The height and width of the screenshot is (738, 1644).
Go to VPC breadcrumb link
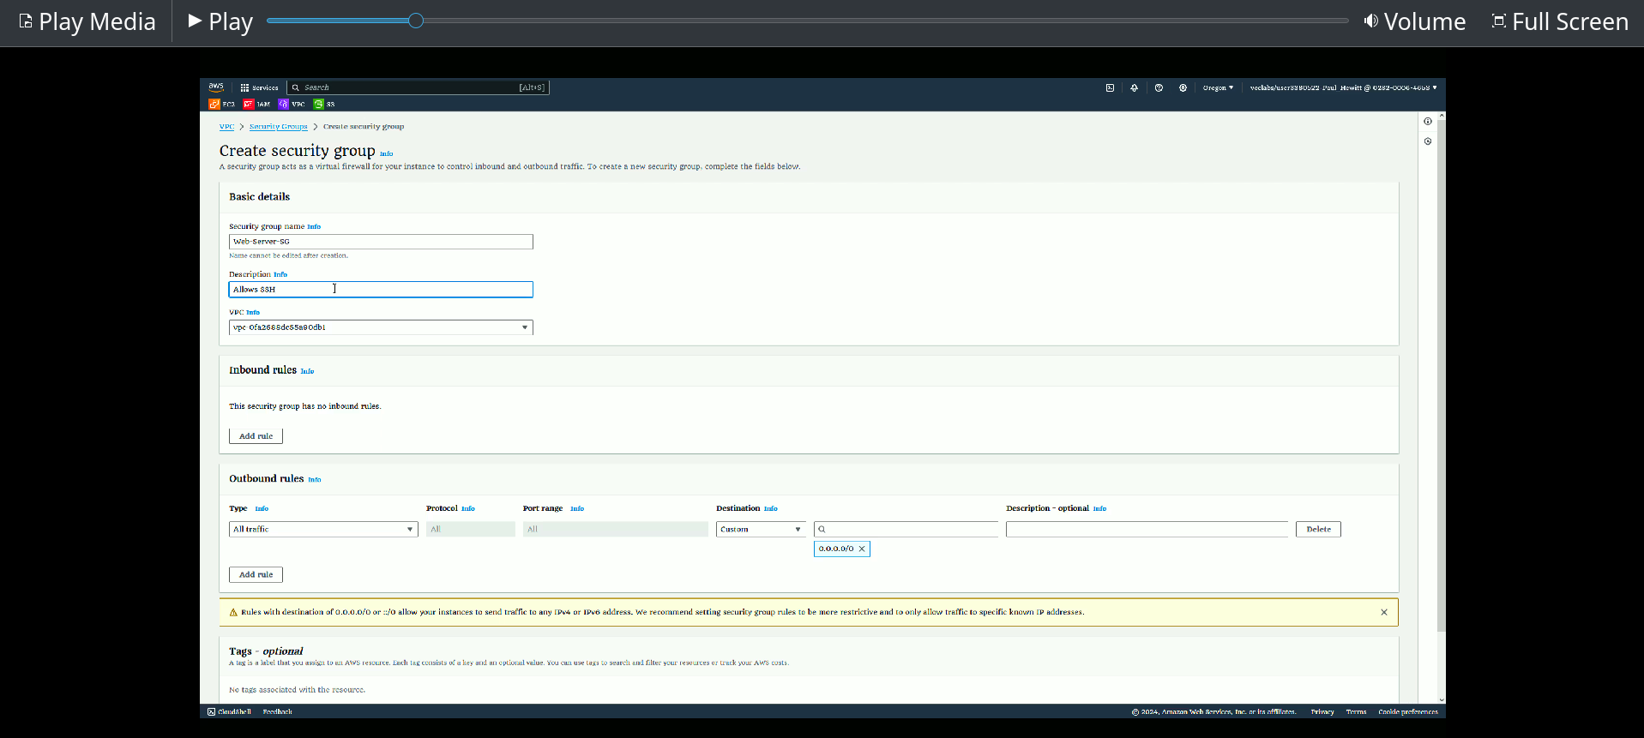[226, 127]
